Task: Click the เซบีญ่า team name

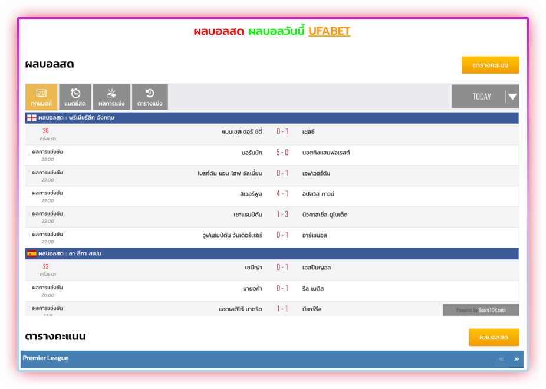Action: tap(254, 267)
